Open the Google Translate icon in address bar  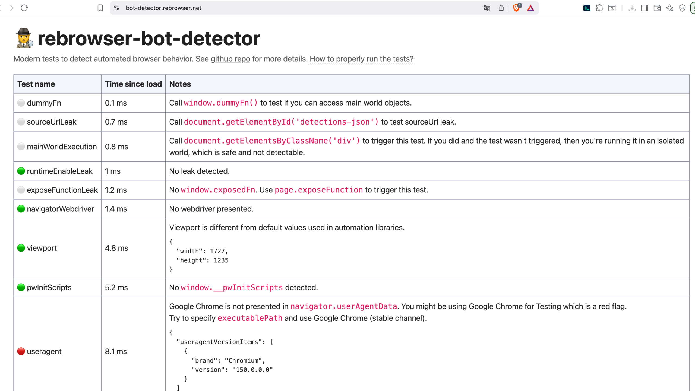pos(487,8)
